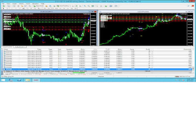Open the Profiles toolbar icon
The image size is (196, 118).
point(8,6)
